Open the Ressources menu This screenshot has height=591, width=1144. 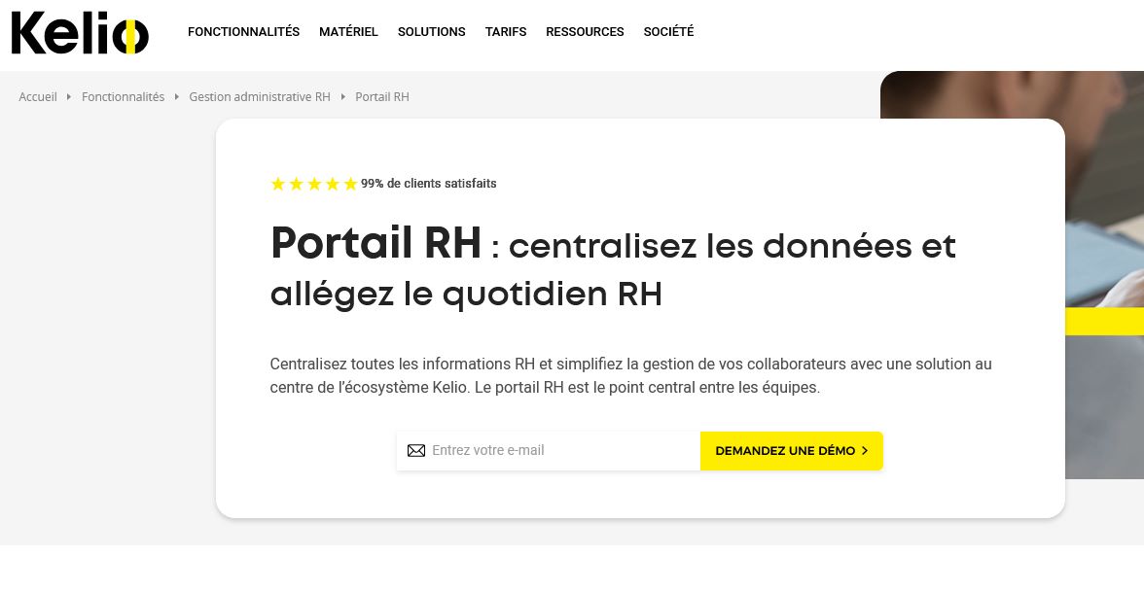coord(586,32)
